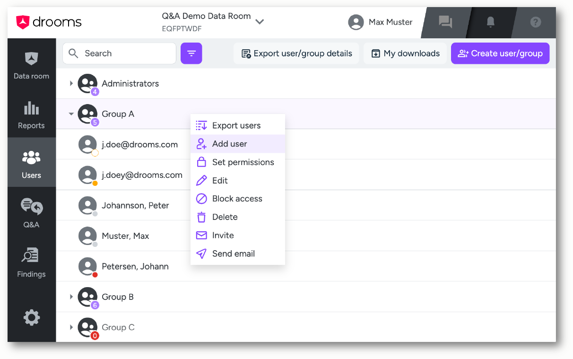Open the data room selector dropdown

click(x=260, y=22)
